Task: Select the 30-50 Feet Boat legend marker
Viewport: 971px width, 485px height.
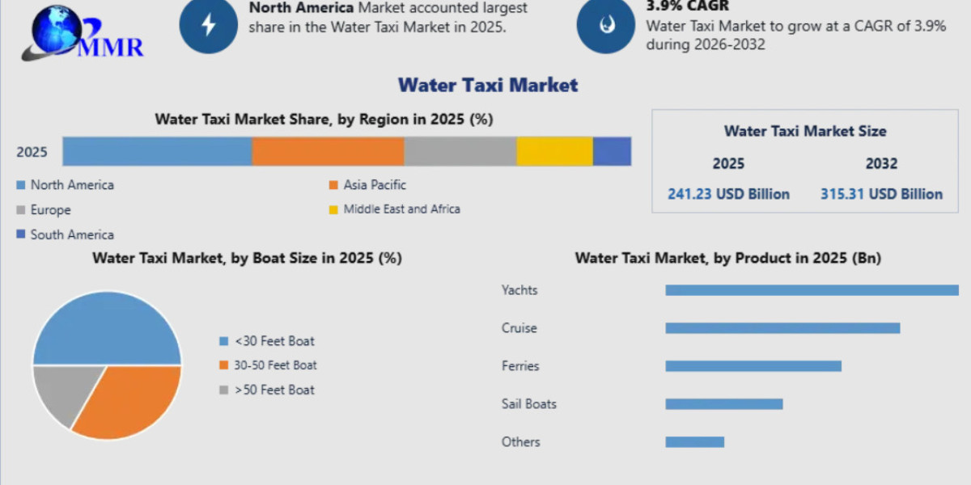Action: click(223, 365)
